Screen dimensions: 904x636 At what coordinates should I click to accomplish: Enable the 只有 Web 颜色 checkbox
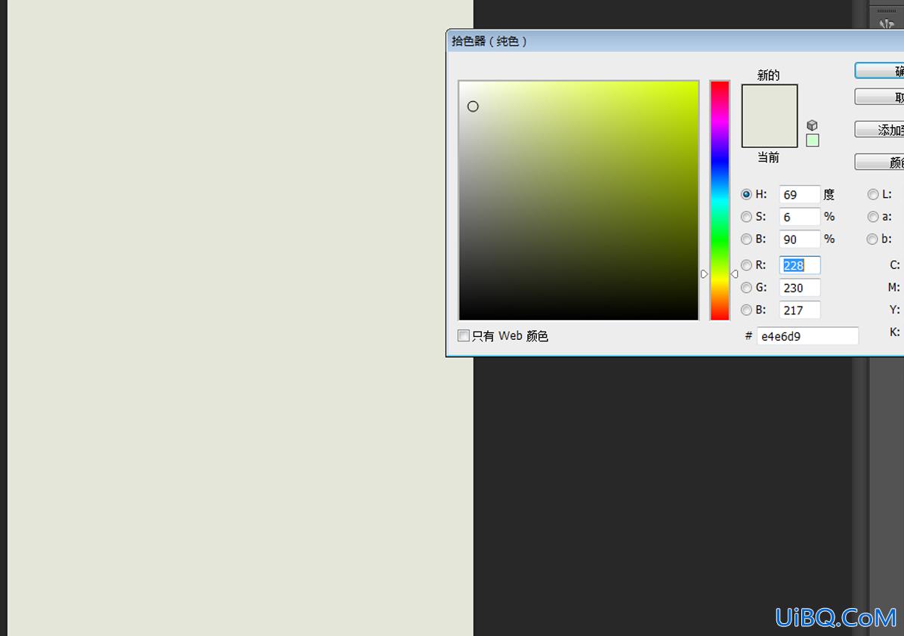pyautogui.click(x=464, y=335)
